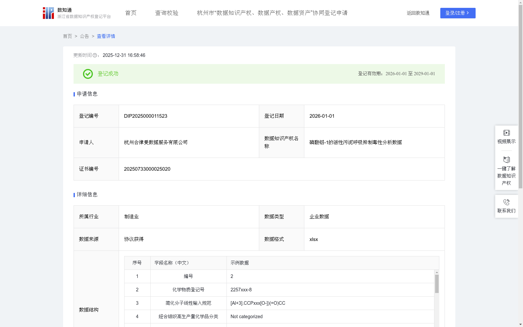Click sample value [Al+3].CCPxxx[O-])(=O)CC
Screen dimensions: 523x327
(258, 303)
